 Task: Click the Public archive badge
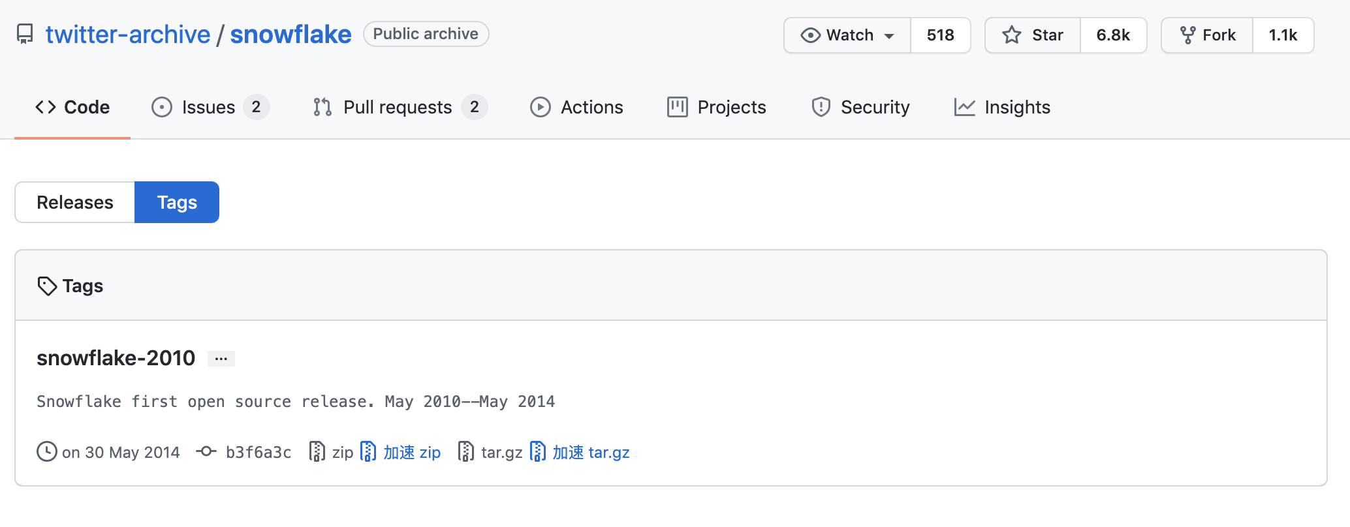426,34
